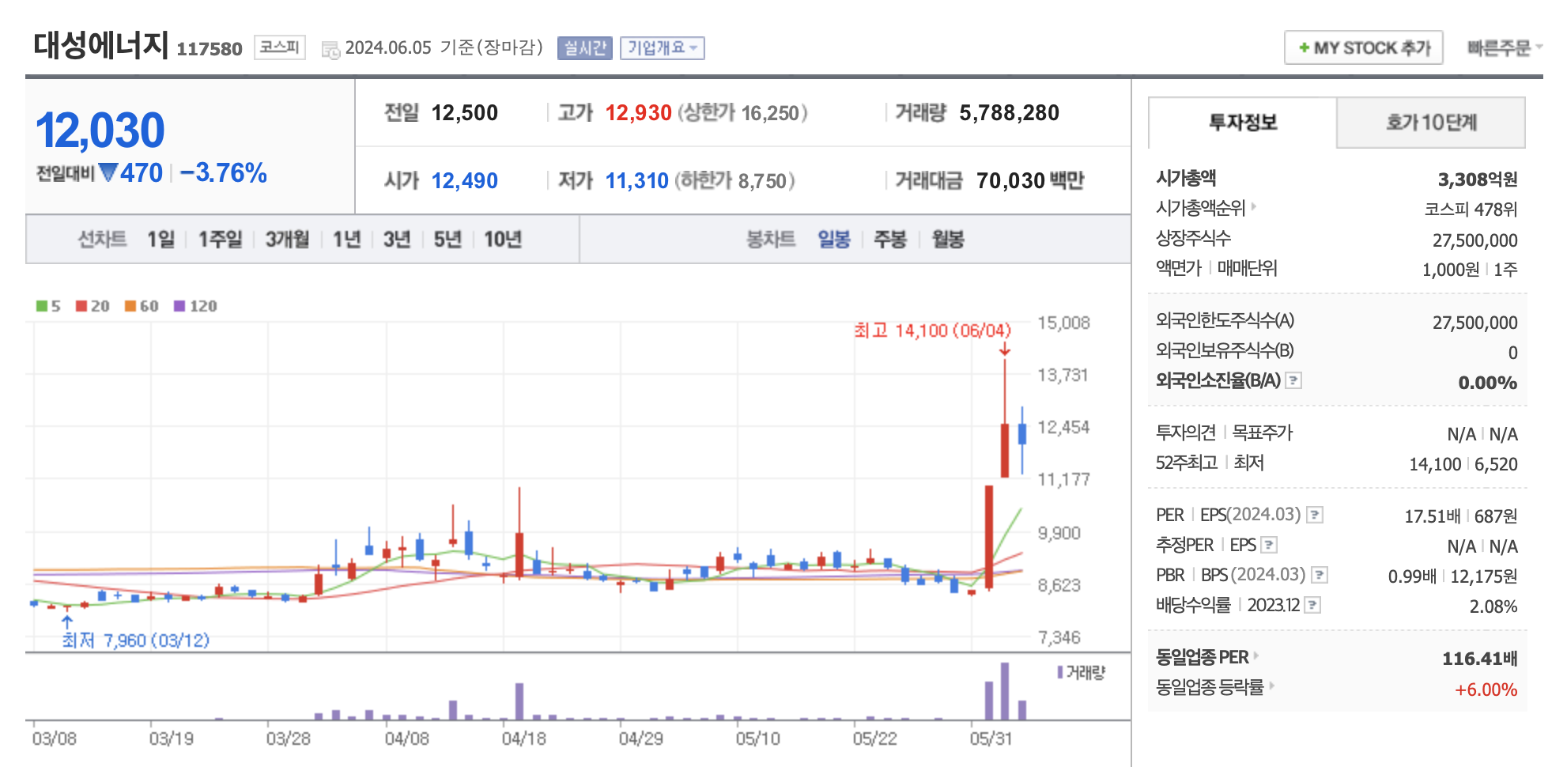
Task: Click the −3.76% change rate
Action: click(x=223, y=172)
